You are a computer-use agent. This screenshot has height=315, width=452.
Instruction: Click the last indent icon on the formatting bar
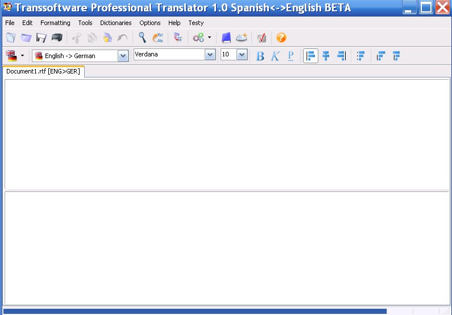point(396,56)
